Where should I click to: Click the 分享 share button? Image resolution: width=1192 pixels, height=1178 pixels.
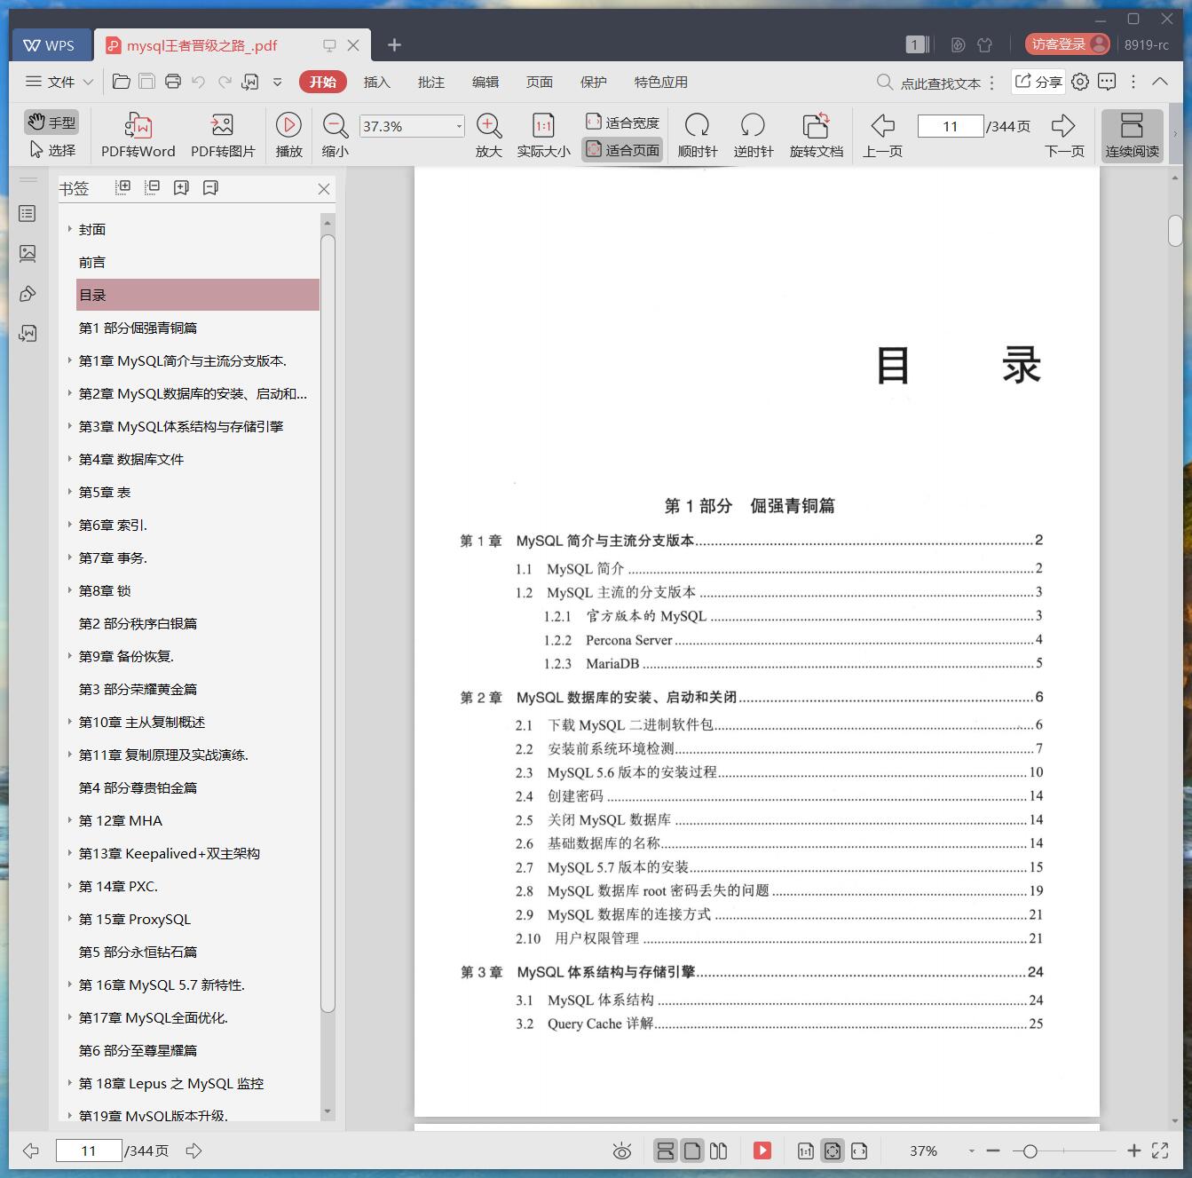tap(1038, 82)
